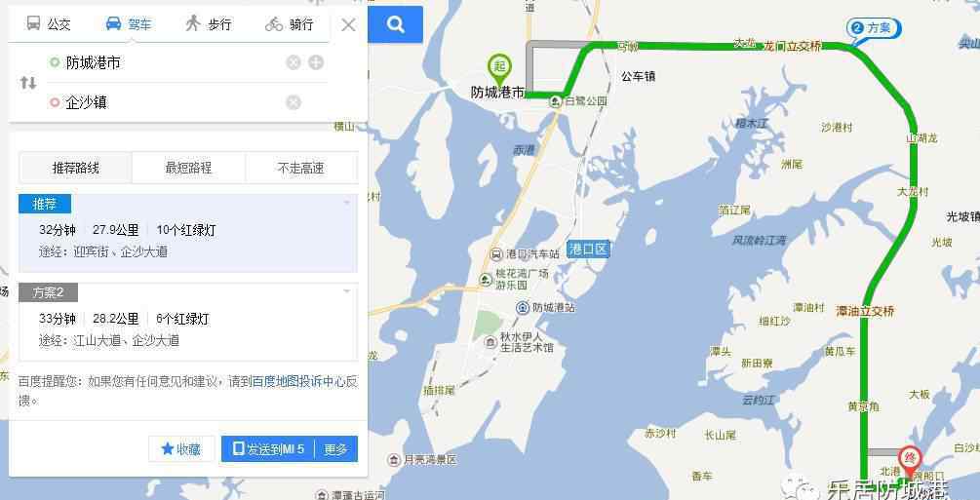Click the blue search magnifier button
The image size is (980, 500).
click(x=395, y=24)
